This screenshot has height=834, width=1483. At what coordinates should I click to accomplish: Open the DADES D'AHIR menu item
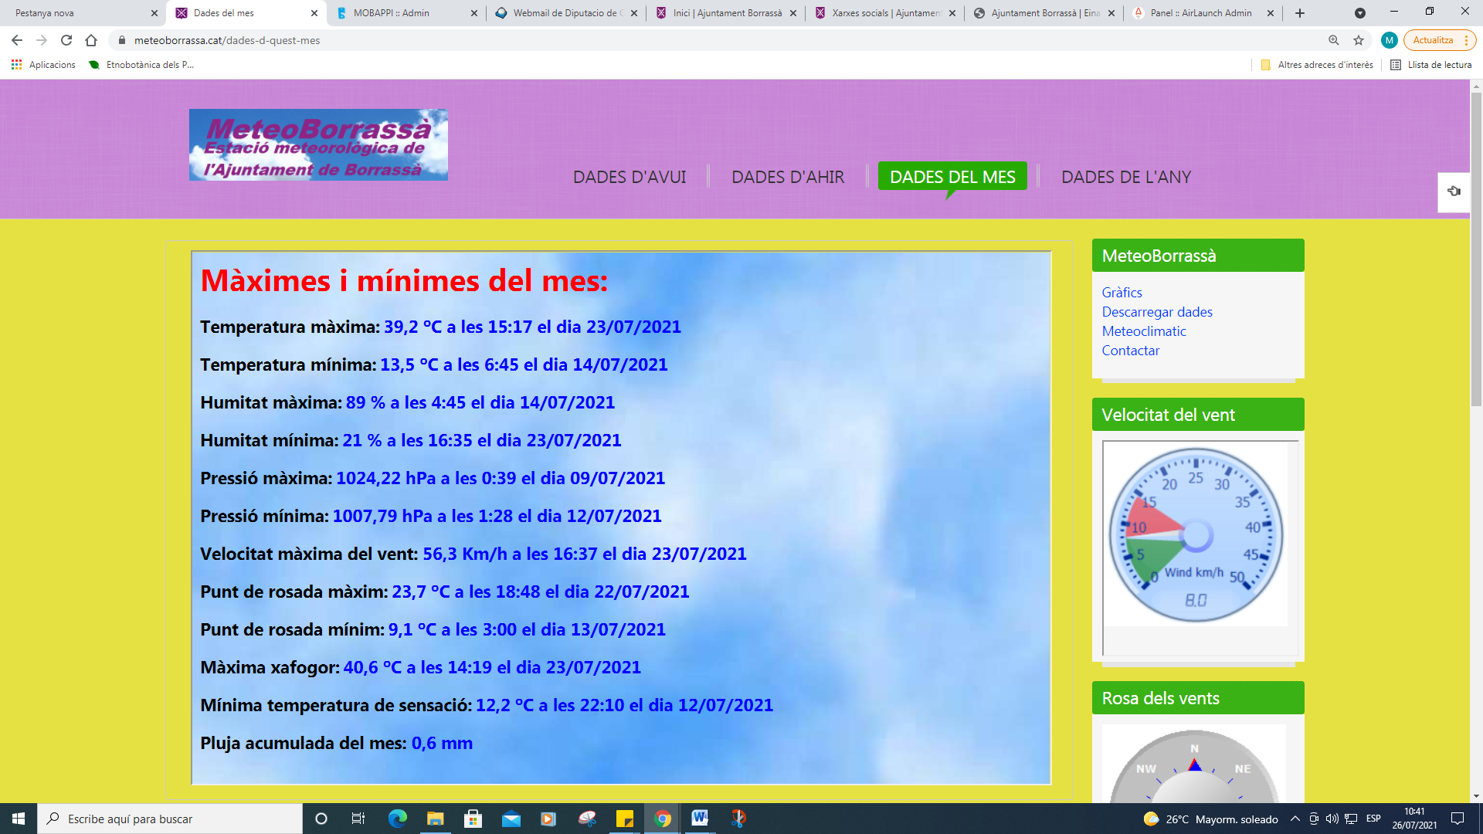tap(788, 177)
